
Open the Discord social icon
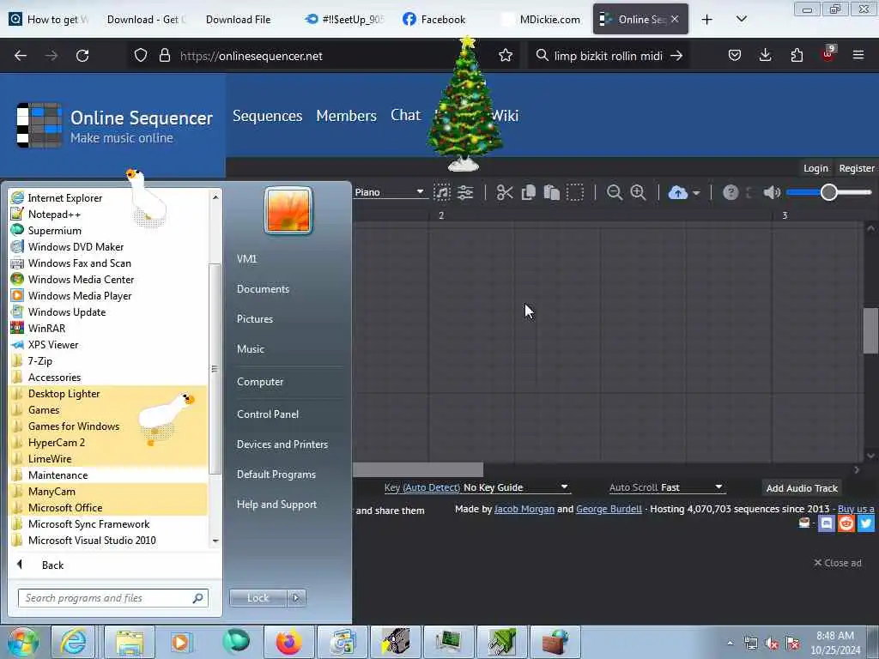pos(827,523)
